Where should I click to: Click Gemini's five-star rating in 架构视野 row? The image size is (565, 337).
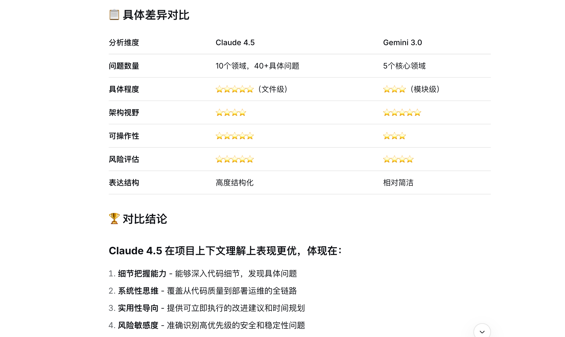[x=402, y=113]
